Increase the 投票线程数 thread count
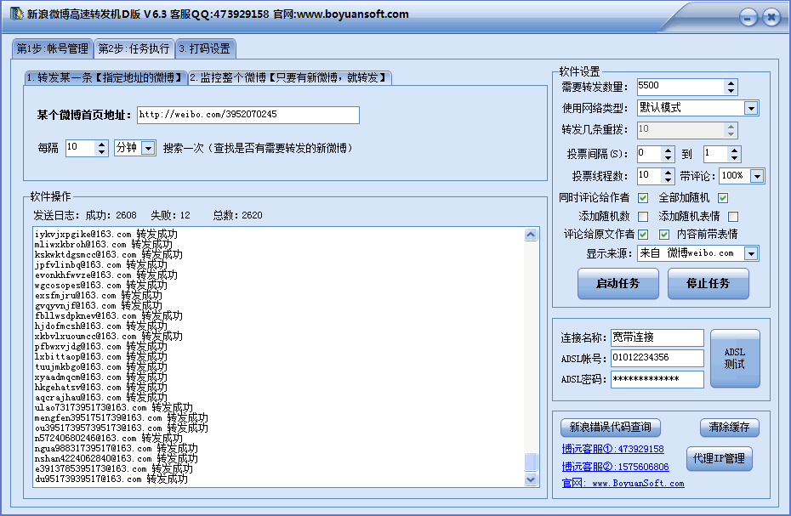The width and height of the screenshot is (791, 516). point(669,172)
